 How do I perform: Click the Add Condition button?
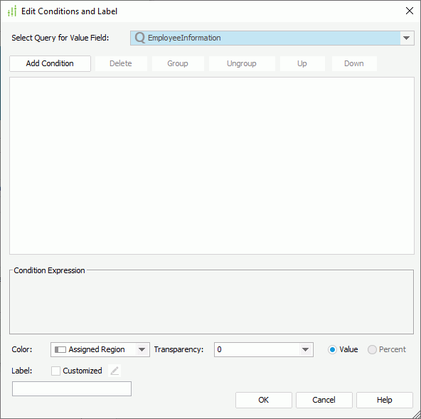tap(50, 63)
